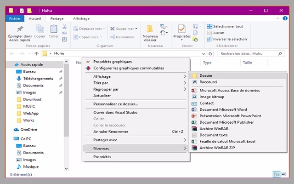Click the Nouveau dossier ribbon icon
This screenshot has width=294, height=184.
tap(150, 29)
